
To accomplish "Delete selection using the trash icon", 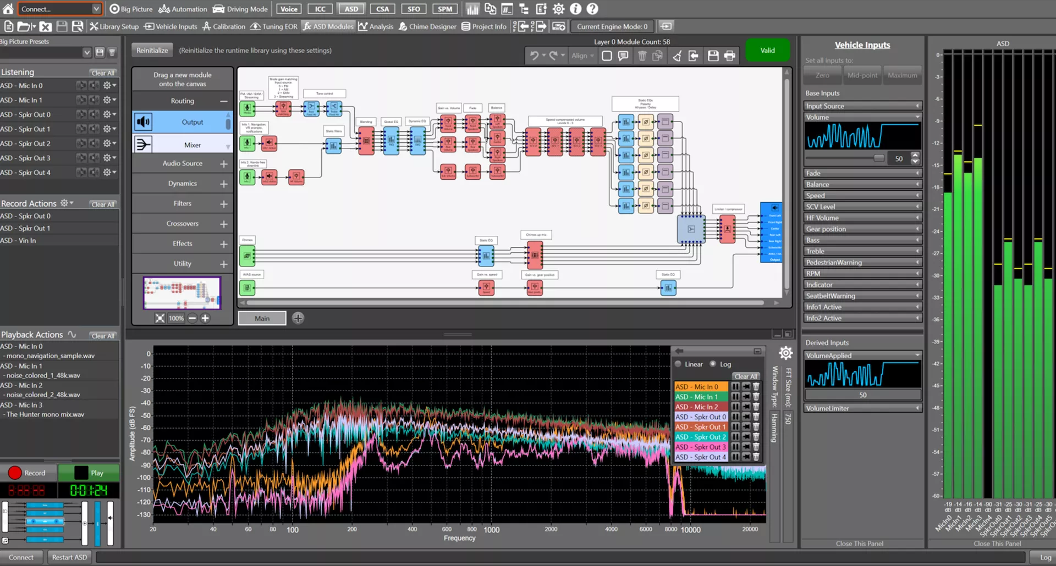I will coord(642,55).
